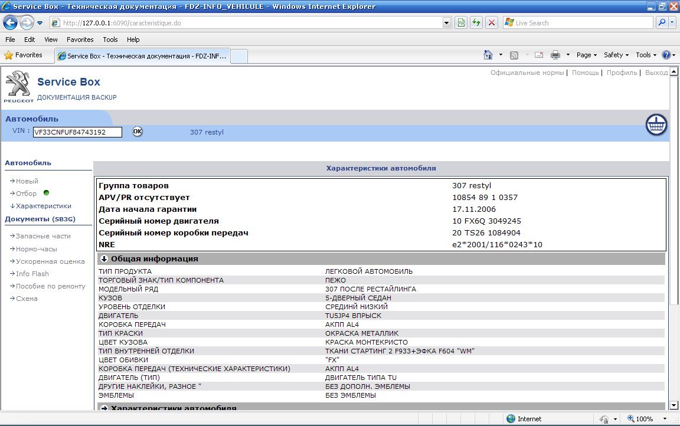680x426 pixels.
Task: Open the Favorites menu
Action: 80,40
